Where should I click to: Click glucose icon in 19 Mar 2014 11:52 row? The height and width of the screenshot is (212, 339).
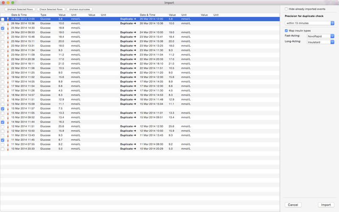click(8, 77)
